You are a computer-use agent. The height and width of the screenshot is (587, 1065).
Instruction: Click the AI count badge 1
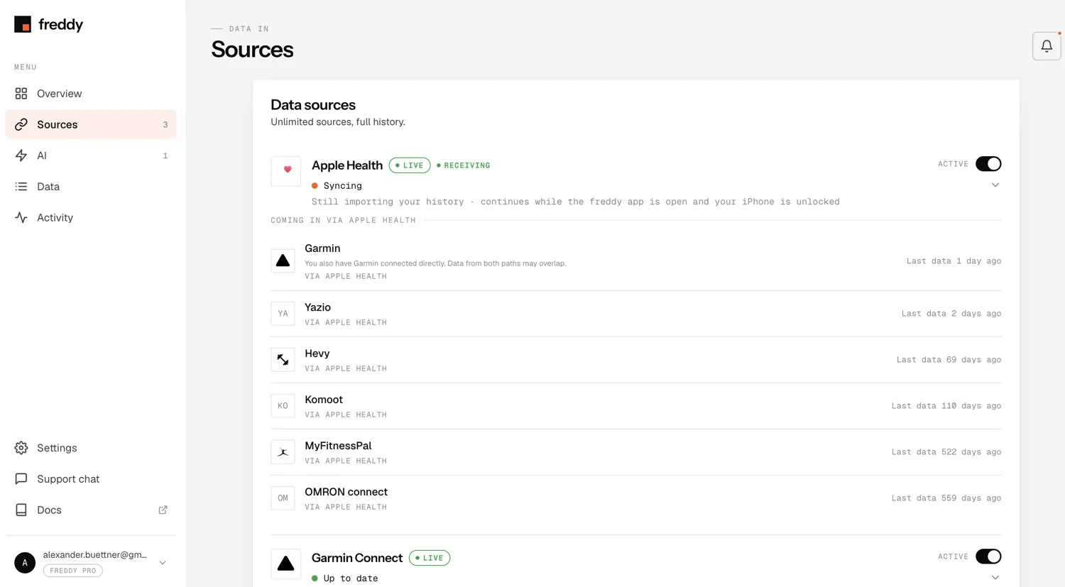[x=165, y=155]
